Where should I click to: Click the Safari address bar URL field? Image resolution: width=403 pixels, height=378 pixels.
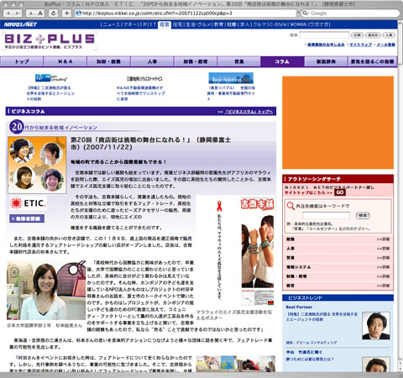pos(186,13)
